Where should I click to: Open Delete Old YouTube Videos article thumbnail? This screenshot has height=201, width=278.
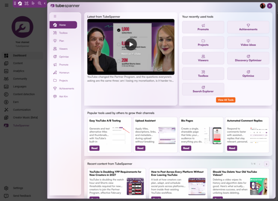click(x=258, y=186)
